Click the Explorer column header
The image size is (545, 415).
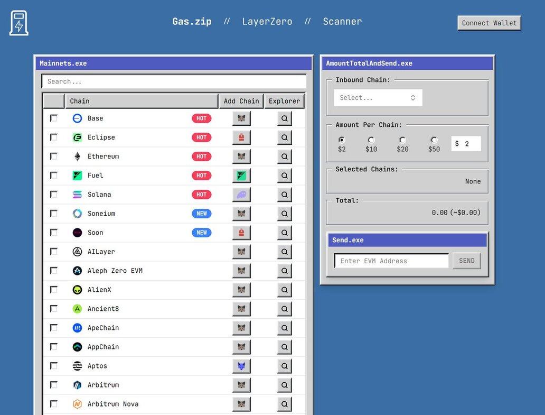tap(284, 101)
